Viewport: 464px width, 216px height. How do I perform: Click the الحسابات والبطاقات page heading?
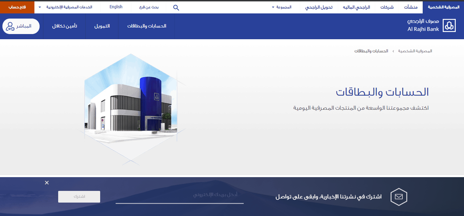(x=382, y=92)
